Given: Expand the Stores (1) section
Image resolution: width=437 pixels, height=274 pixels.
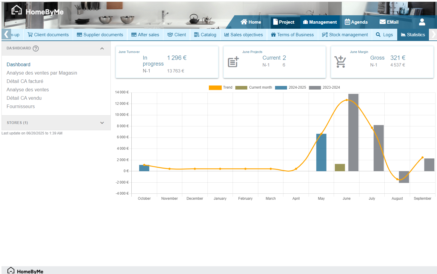Looking at the screenshot, I should coord(102,123).
